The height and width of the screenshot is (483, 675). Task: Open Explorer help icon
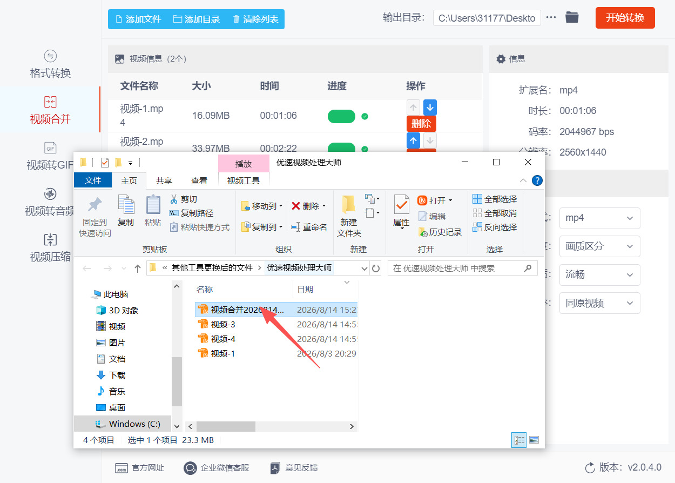[x=537, y=180]
